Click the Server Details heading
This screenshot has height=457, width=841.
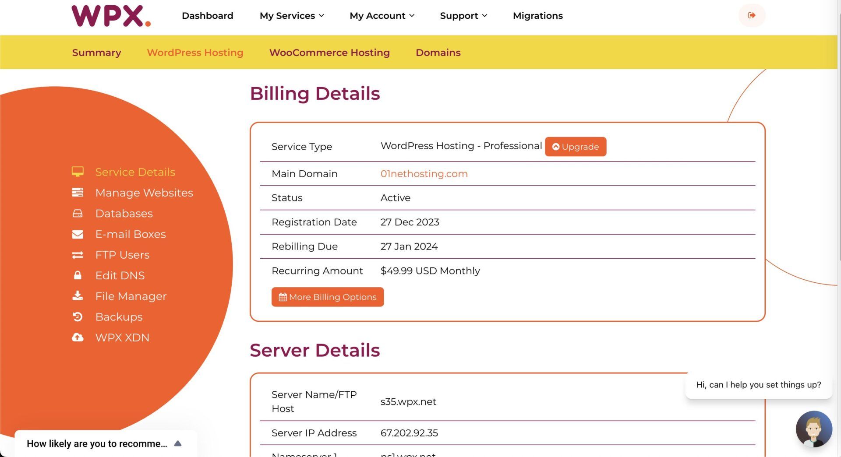pos(314,350)
